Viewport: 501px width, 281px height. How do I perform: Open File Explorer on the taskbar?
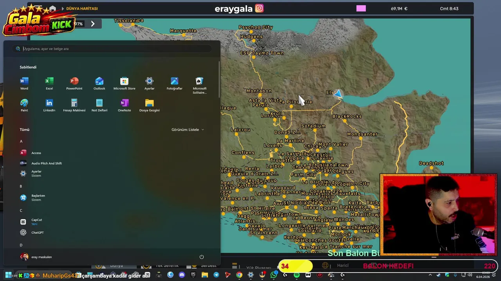point(205,275)
